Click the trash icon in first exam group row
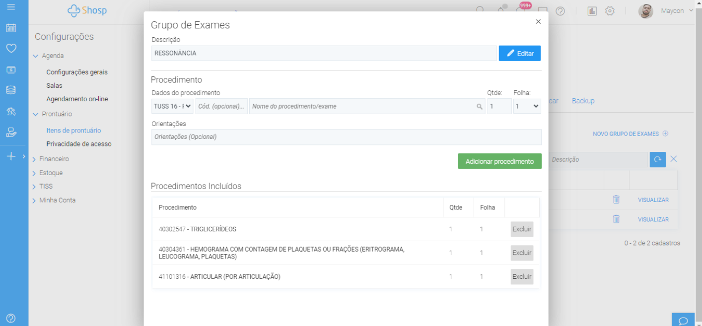This screenshot has height=326, width=702. (616, 199)
